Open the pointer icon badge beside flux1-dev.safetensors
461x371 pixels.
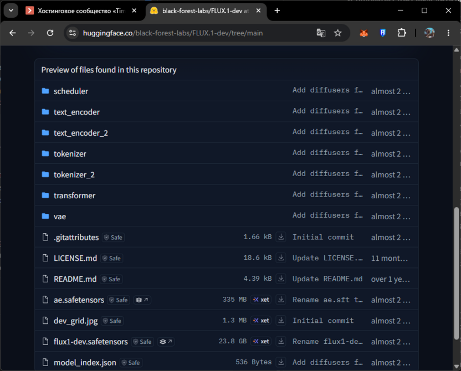point(166,342)
